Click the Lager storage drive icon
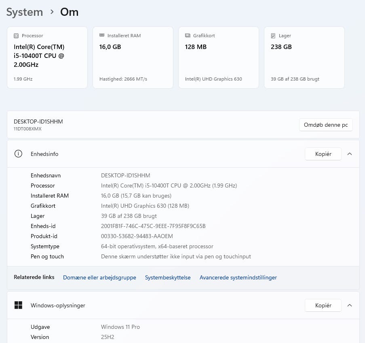365x343 pixels. tap(273, 36)
